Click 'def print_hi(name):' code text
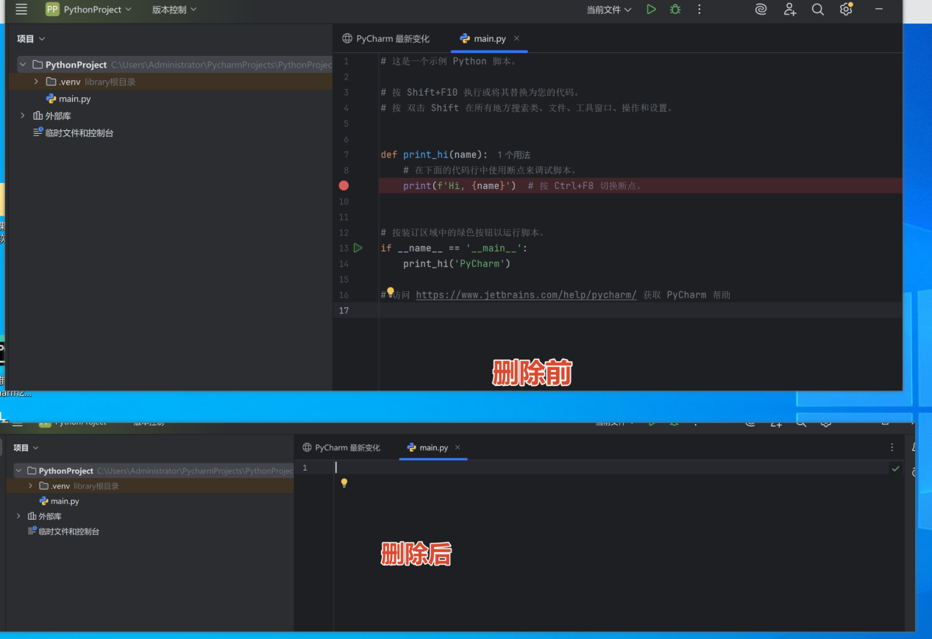 tap(434, 154)
